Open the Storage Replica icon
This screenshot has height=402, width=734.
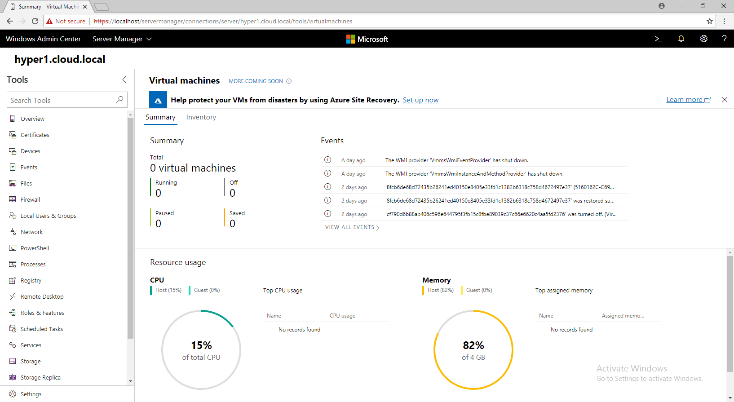(13, 377)
